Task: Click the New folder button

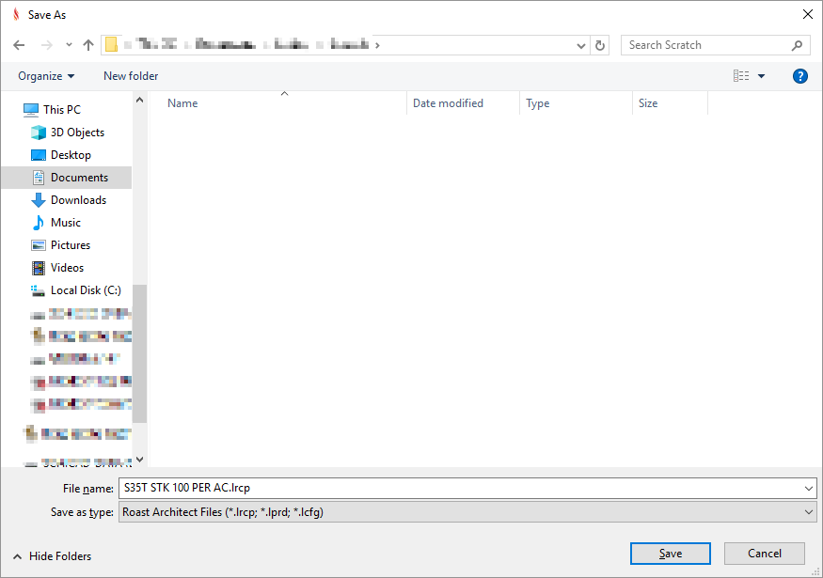Action: point(131,76)
